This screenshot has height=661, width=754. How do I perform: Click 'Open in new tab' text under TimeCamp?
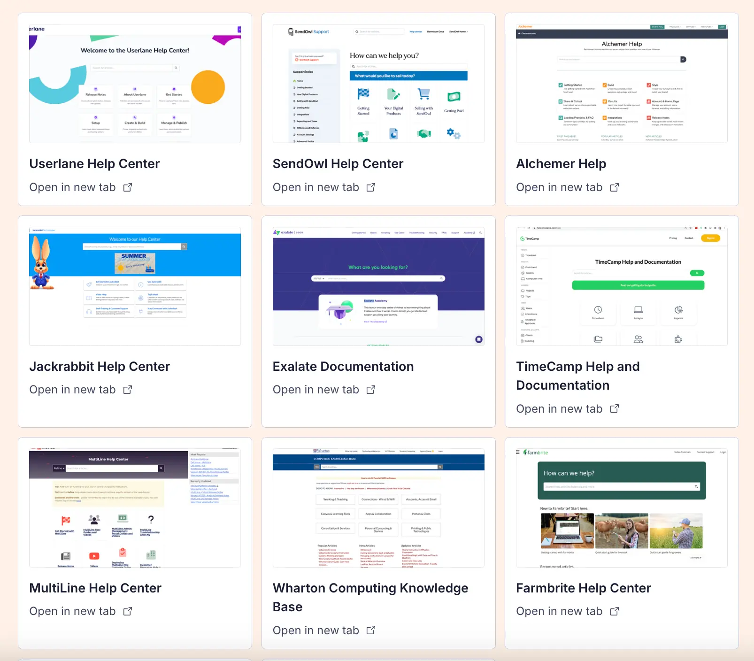[559, 409]
